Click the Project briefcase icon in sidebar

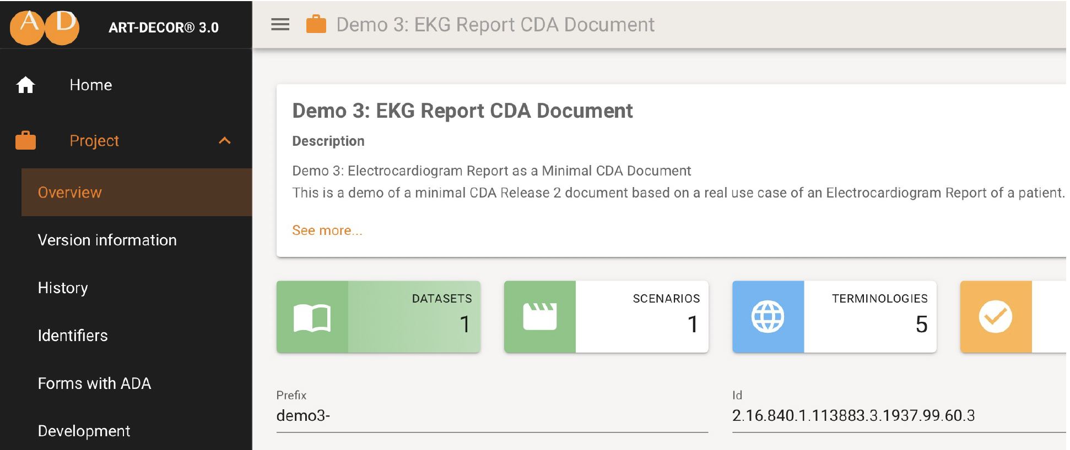click(25, 141)
